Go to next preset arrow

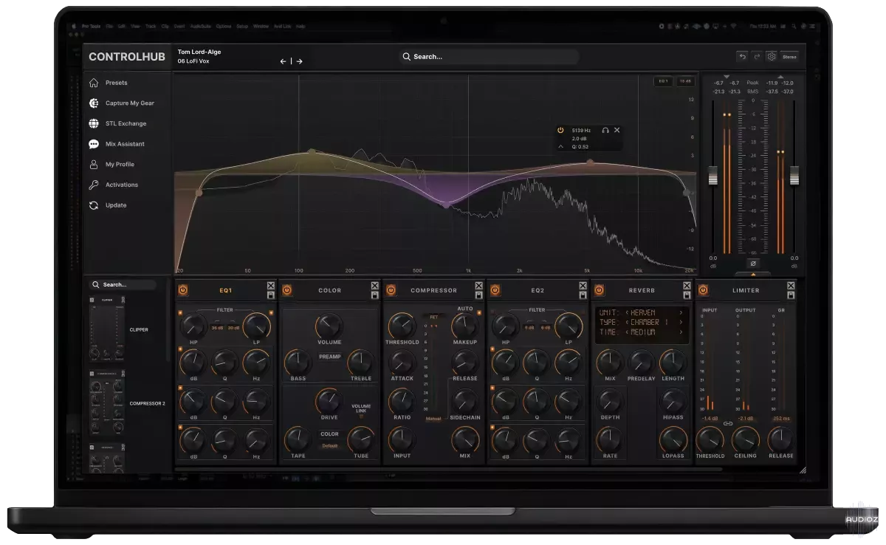click(x=299, y=61)
